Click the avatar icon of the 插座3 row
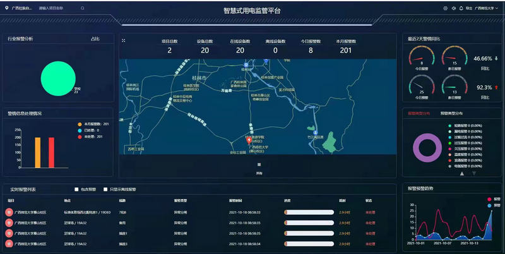Screen dimensions: 505x254 pyautogui.click(x=9, y=244)
